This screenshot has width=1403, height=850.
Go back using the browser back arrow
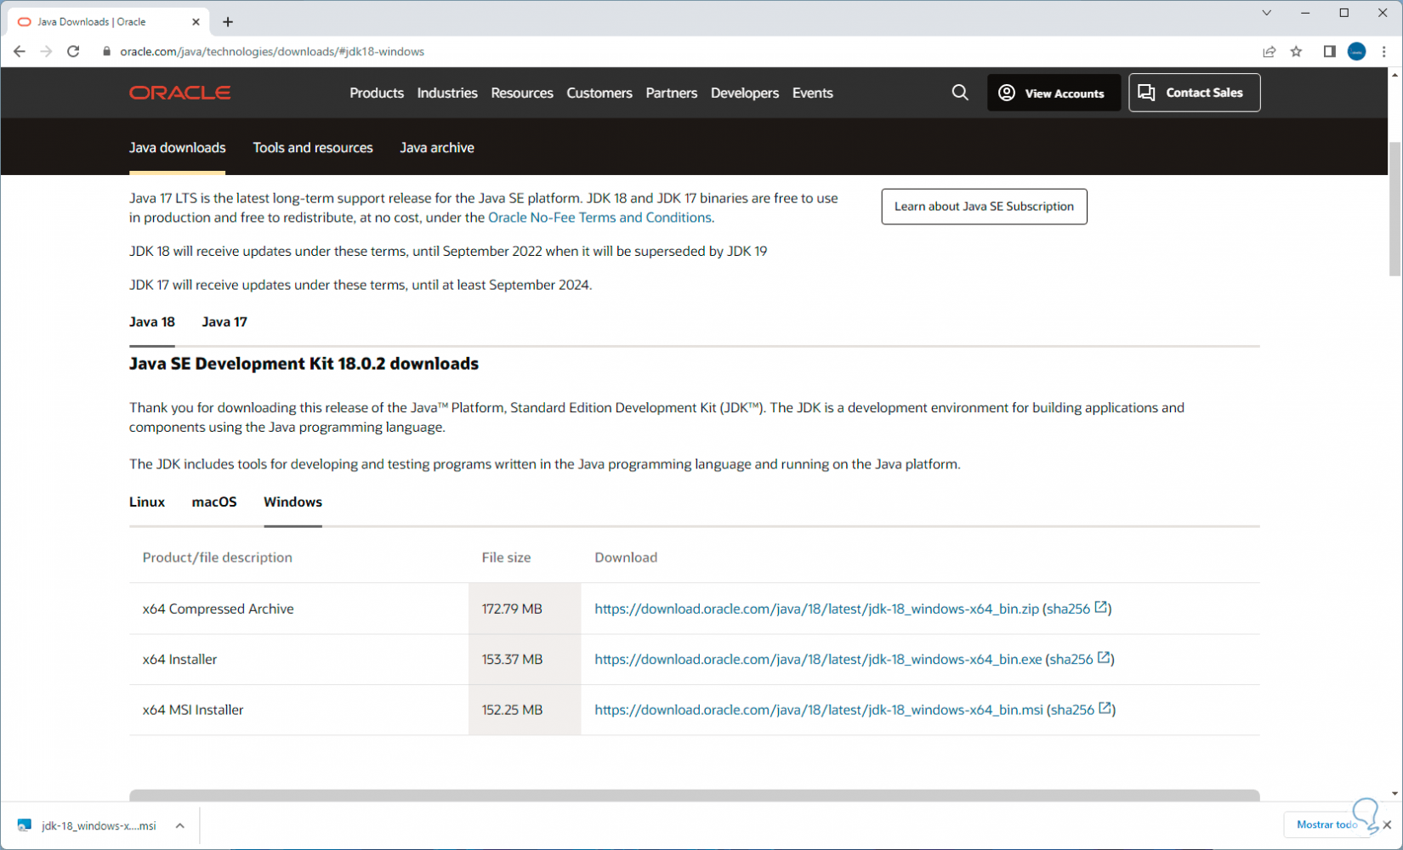[20, 52]
